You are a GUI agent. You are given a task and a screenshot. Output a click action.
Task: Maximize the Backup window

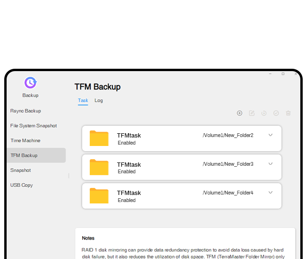tap(283, 74)
